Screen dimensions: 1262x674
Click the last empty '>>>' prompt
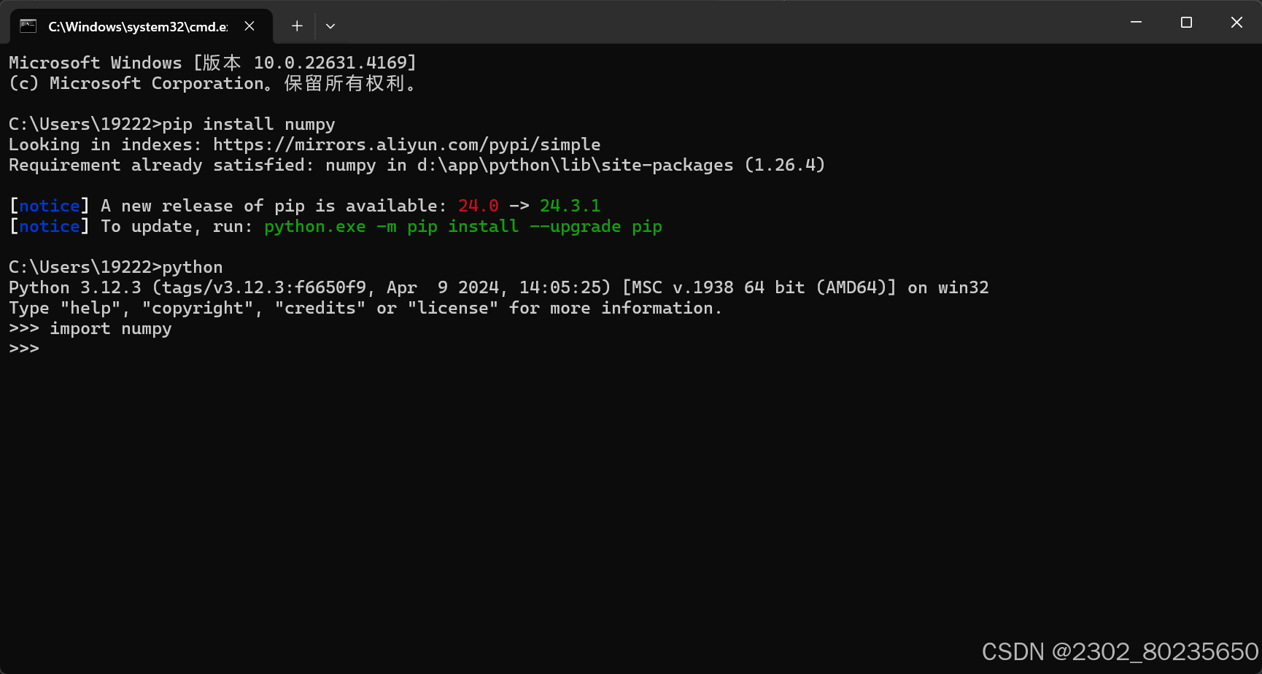[24, 349]
